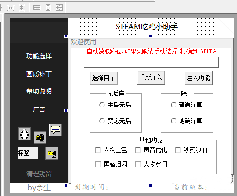Viewport: 237px width, 196px height.
Task: Open 功能选择 in the sidebar
Action: point(39,56)
